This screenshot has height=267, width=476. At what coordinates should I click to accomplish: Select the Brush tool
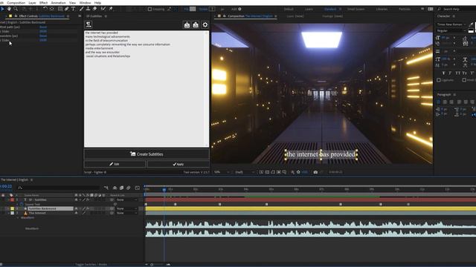(81, 9)
